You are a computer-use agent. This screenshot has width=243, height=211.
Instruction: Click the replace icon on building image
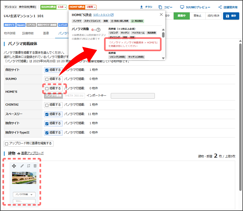(28, 166)
